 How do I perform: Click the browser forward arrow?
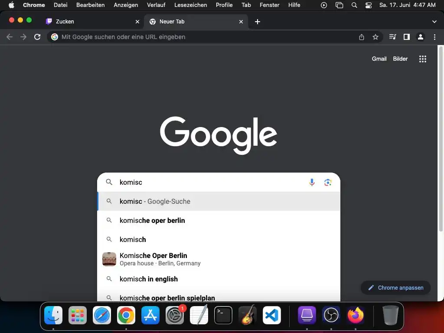tap(23, 37)
